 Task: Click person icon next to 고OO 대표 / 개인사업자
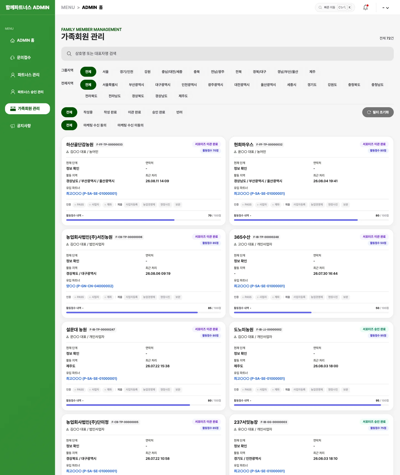coord(235,244)
